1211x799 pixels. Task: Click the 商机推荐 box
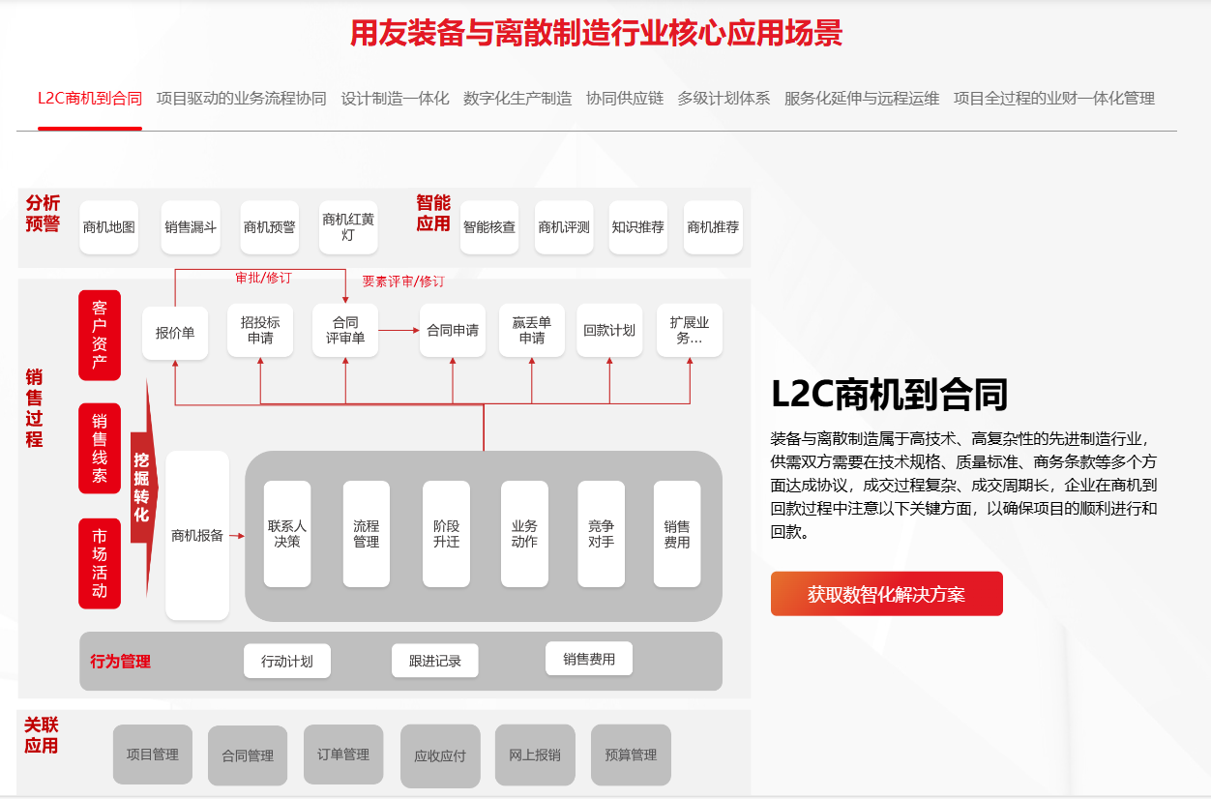click(x=713, y=227)
